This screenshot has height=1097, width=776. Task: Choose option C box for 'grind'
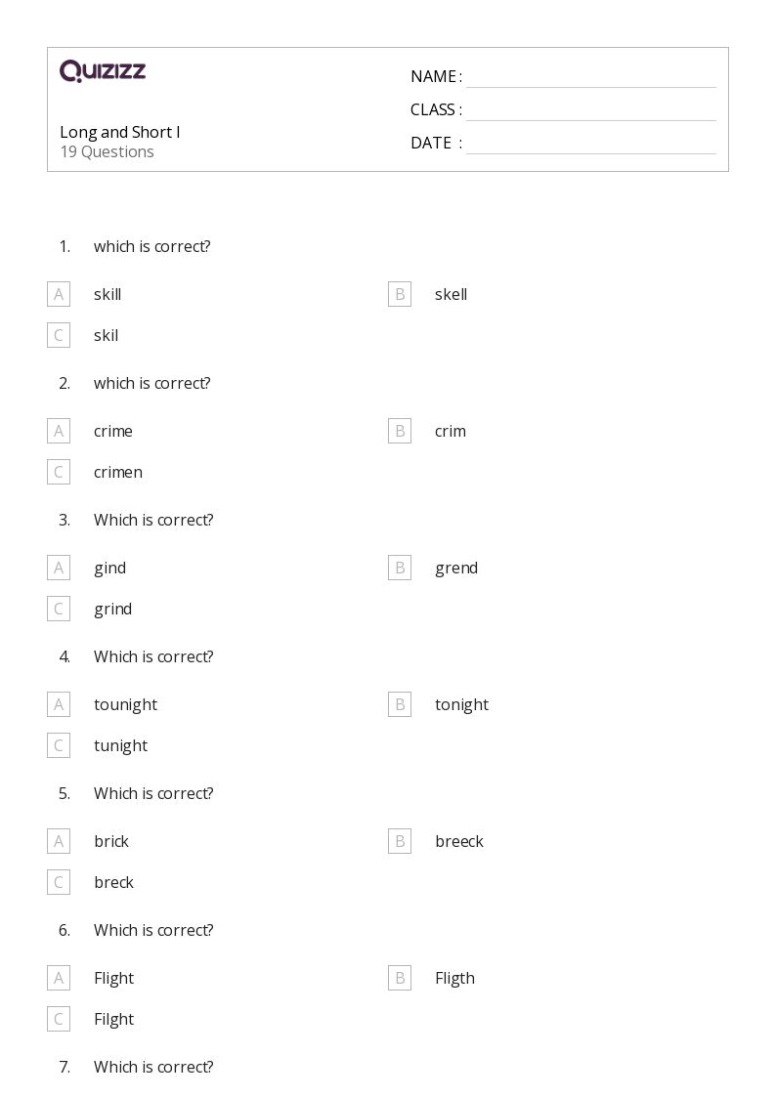click(59, 609)
